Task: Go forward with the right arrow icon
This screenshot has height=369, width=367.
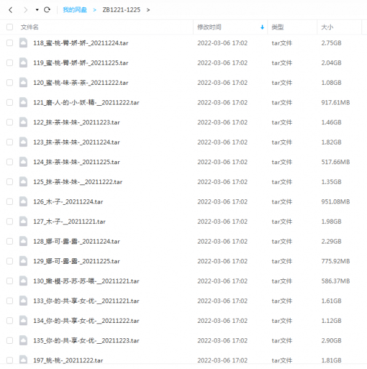Action: pyautogui.click(x=25, y=10)
